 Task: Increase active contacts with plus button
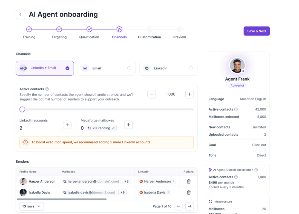click(x=189, y=94)
